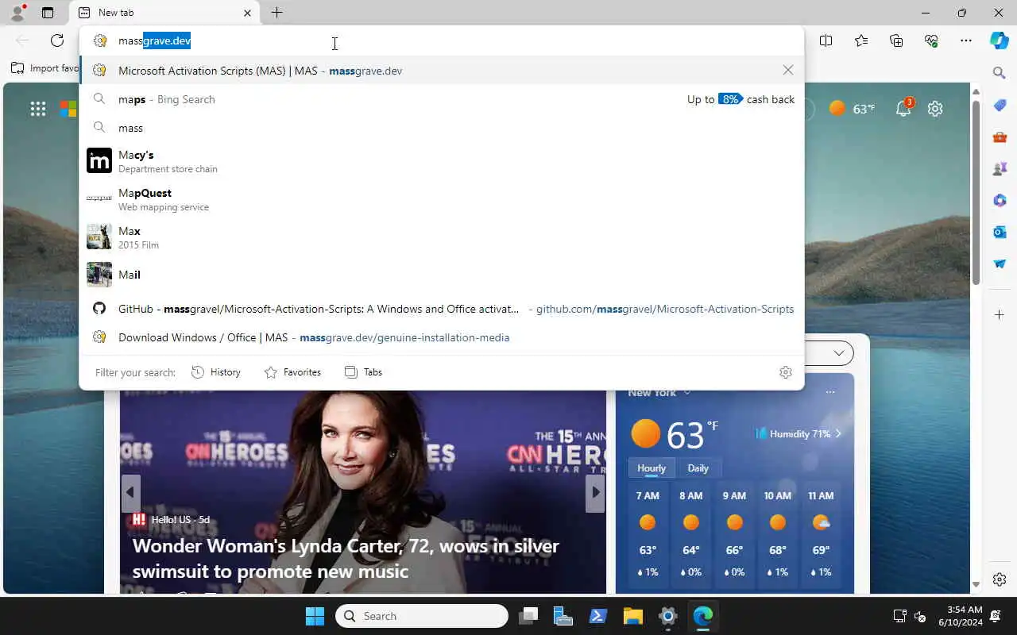Open Collections icon in toolbar
Viewport: 1017px width, 635px height.
coord(896,40)
